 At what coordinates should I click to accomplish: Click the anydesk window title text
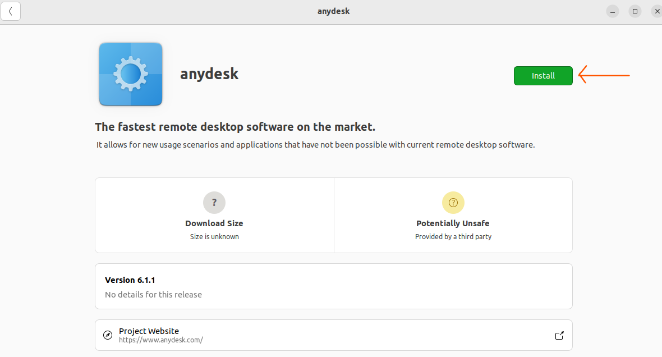[334, 11]
